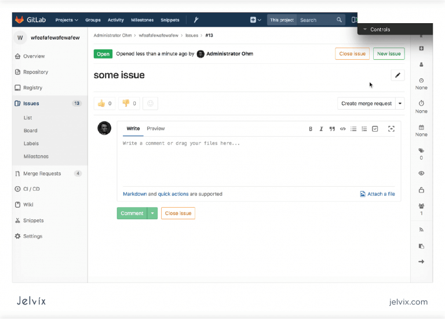This screenshot has width=445, height=319.
Task: Expand the Comment button dropdown arrow
Action: (x=152, y=213)
